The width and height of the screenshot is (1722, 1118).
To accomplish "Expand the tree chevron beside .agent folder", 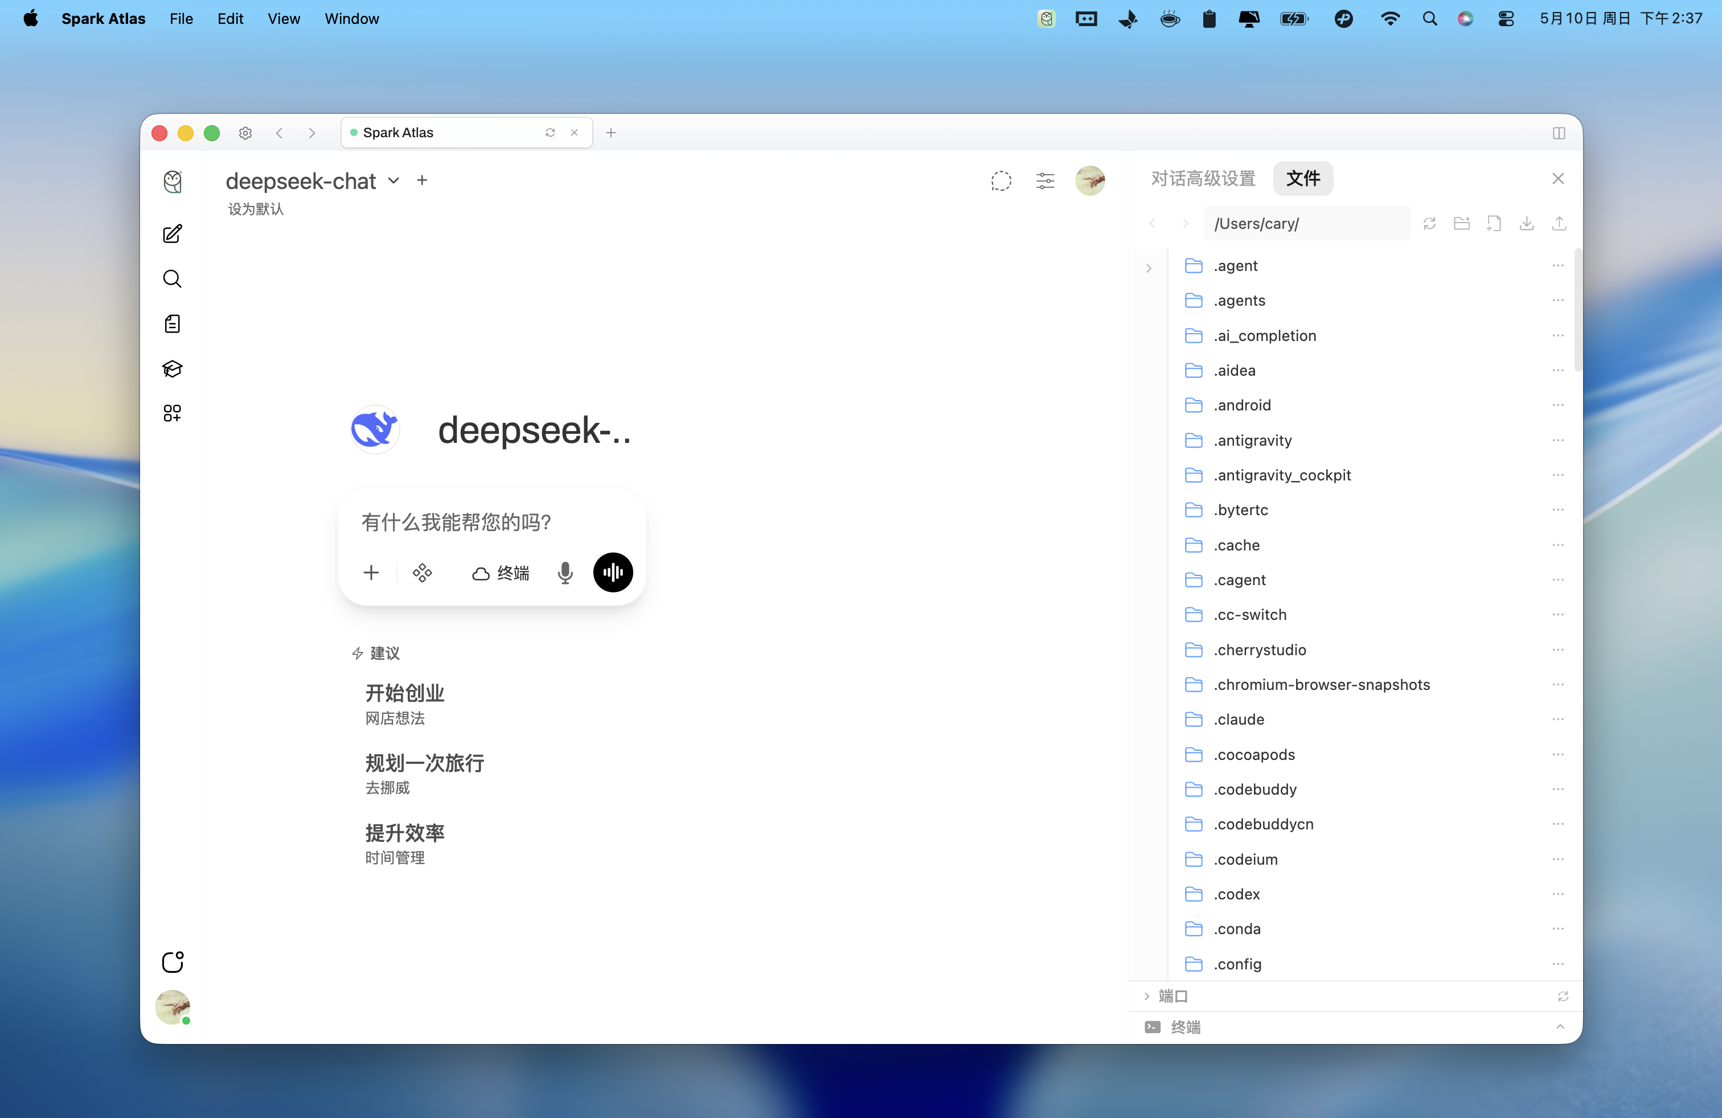I will coord(1149,268).
